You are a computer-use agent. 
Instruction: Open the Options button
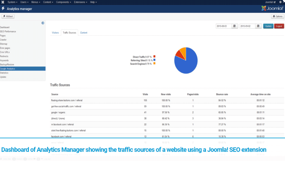coord(278,16)
